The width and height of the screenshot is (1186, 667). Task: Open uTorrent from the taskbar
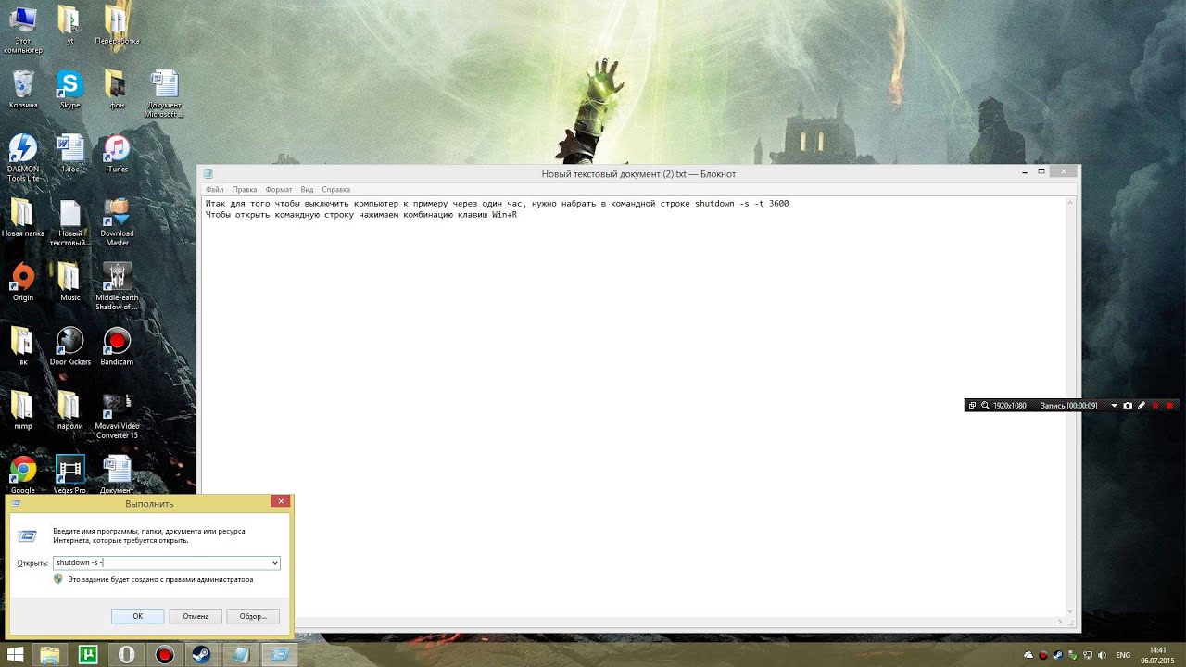[x=88, y=655]
